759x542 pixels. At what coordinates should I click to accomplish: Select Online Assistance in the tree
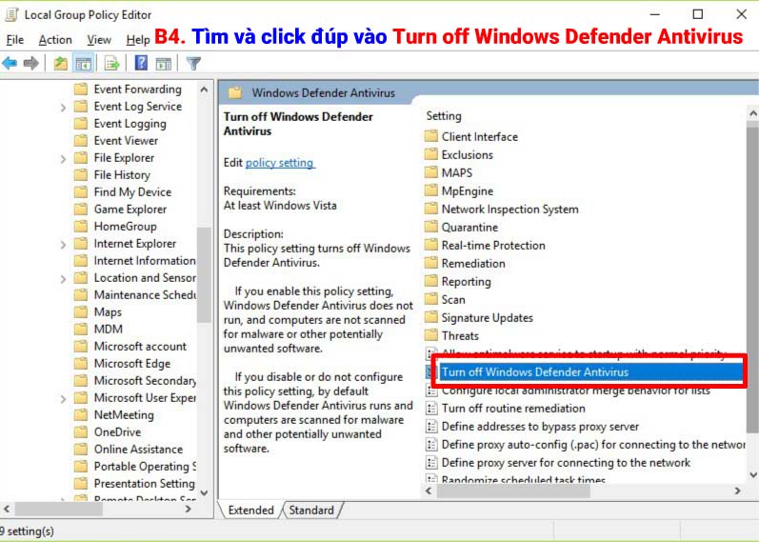tap(138, 449)
